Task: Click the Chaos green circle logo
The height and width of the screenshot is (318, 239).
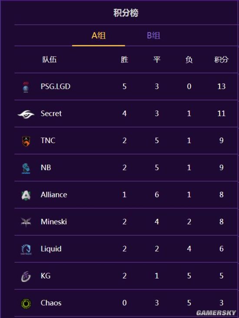Action: point(26,304)
